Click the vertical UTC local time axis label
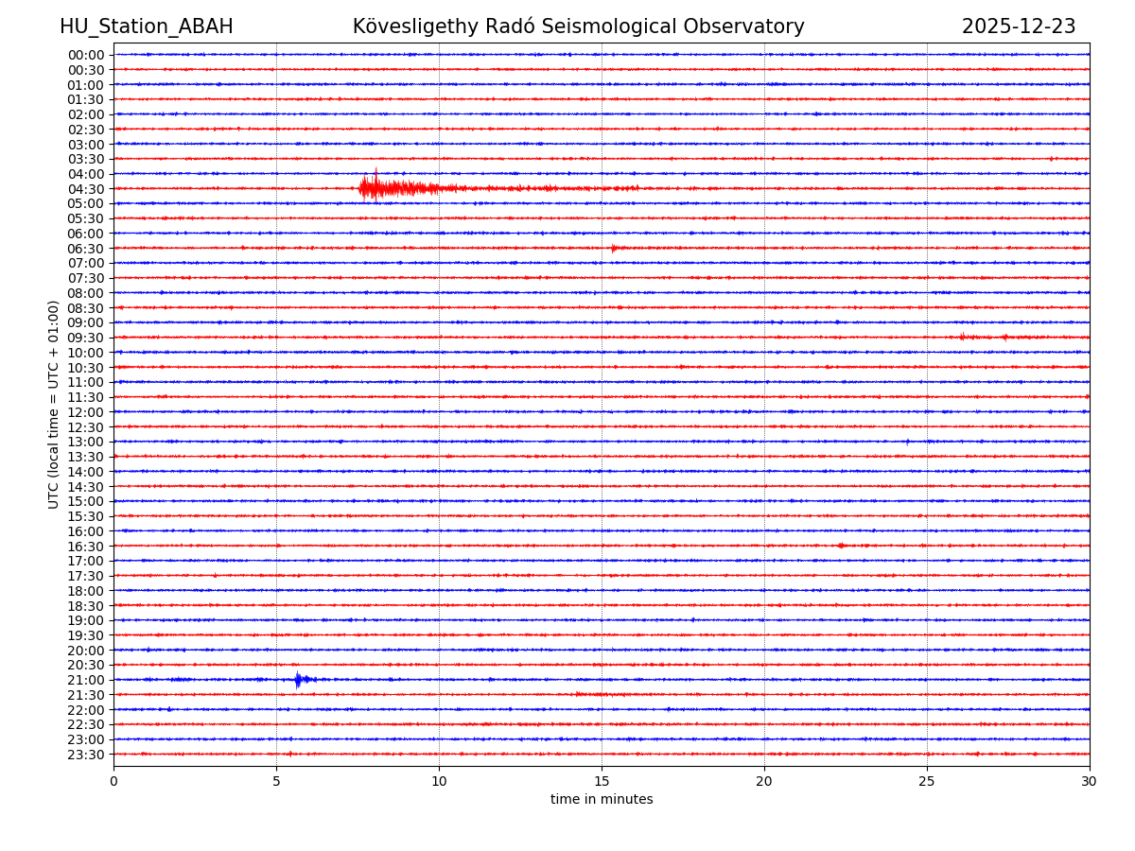 (54, 404)
